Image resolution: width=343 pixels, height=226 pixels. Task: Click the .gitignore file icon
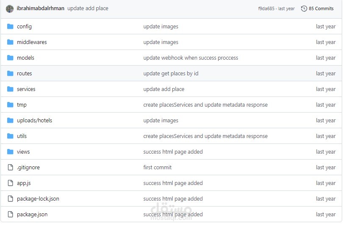(x=11, y=167)
